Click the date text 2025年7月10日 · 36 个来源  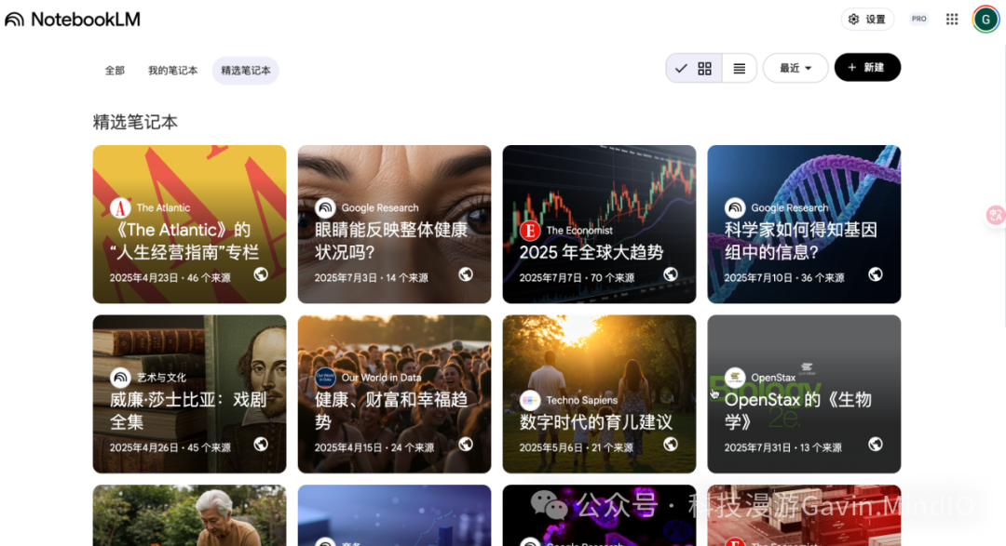[784, 277]
